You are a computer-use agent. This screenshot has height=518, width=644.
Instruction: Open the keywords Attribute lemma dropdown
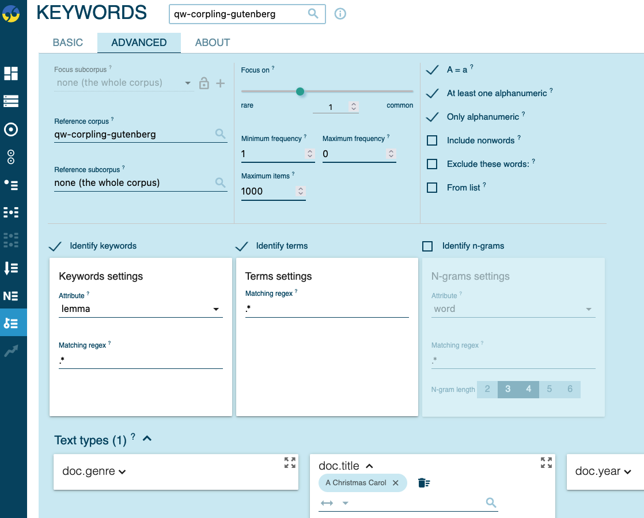[x=141, y=309]
